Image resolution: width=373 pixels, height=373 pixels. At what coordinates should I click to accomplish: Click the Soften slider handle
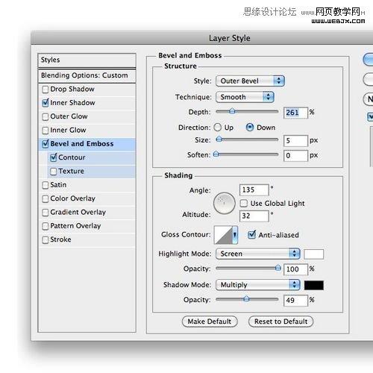216,154
